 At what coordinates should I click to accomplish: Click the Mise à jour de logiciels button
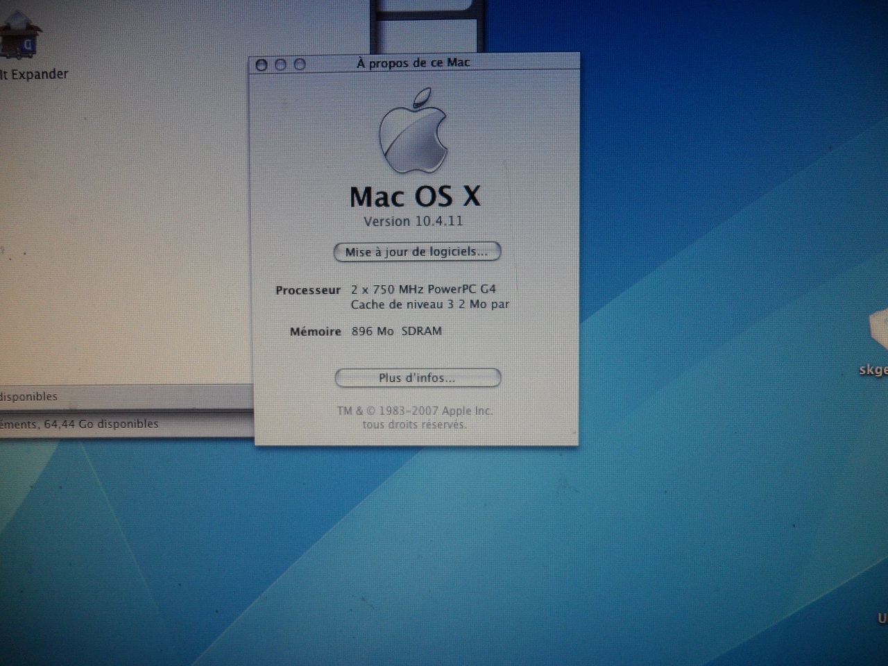tap(417, 252)
